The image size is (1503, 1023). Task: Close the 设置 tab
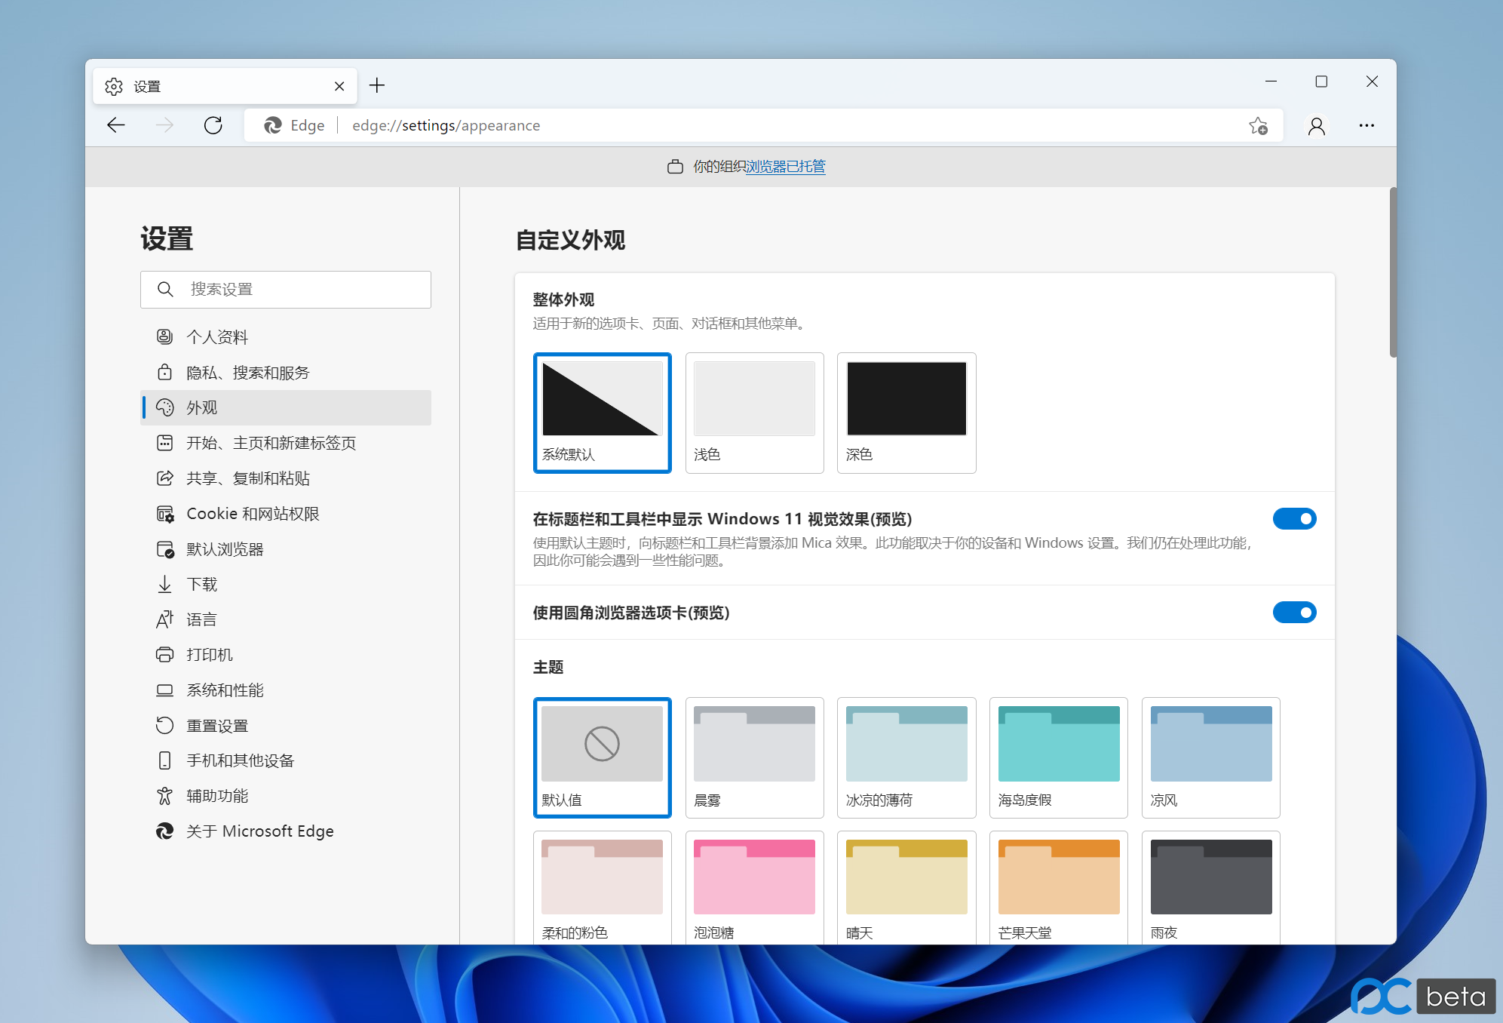(339, 86)
